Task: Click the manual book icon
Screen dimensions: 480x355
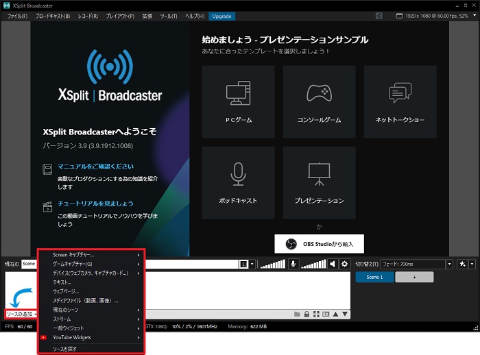Action: [x=47, y=169]
